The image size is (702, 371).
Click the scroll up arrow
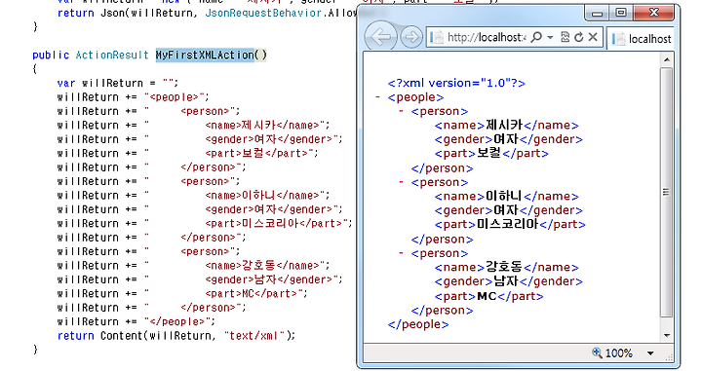click(x=667, y=59)
